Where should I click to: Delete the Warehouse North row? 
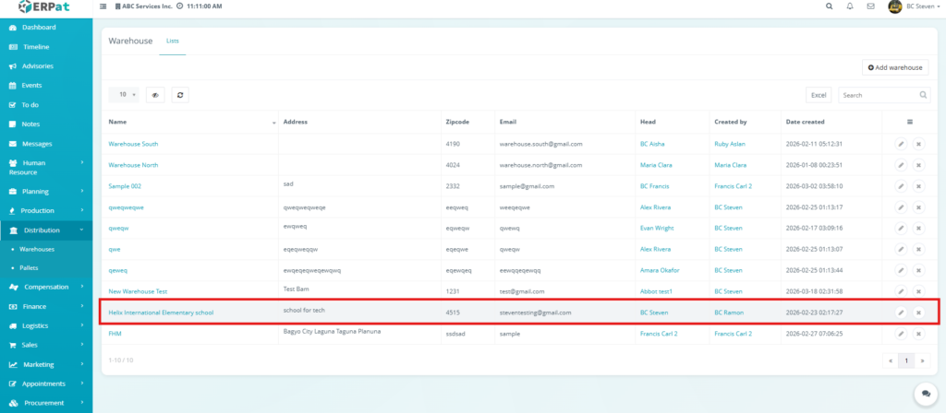coord(918,165)
